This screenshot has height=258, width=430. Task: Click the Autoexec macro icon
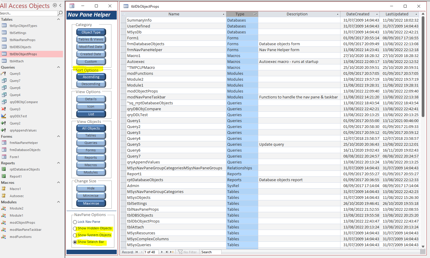[x=4, y=196]
